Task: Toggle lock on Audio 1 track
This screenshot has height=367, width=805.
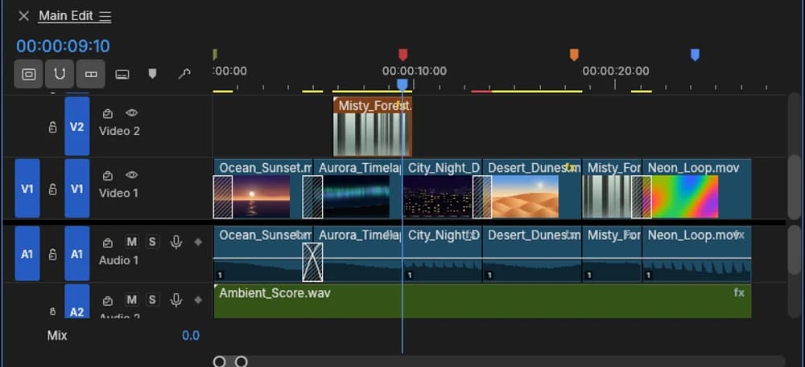Action: [52, 255]
